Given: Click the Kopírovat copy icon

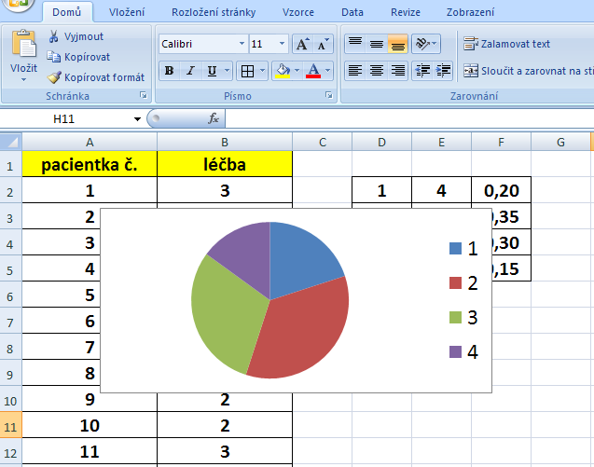Looking at the screenshot, I should [54, 57].
